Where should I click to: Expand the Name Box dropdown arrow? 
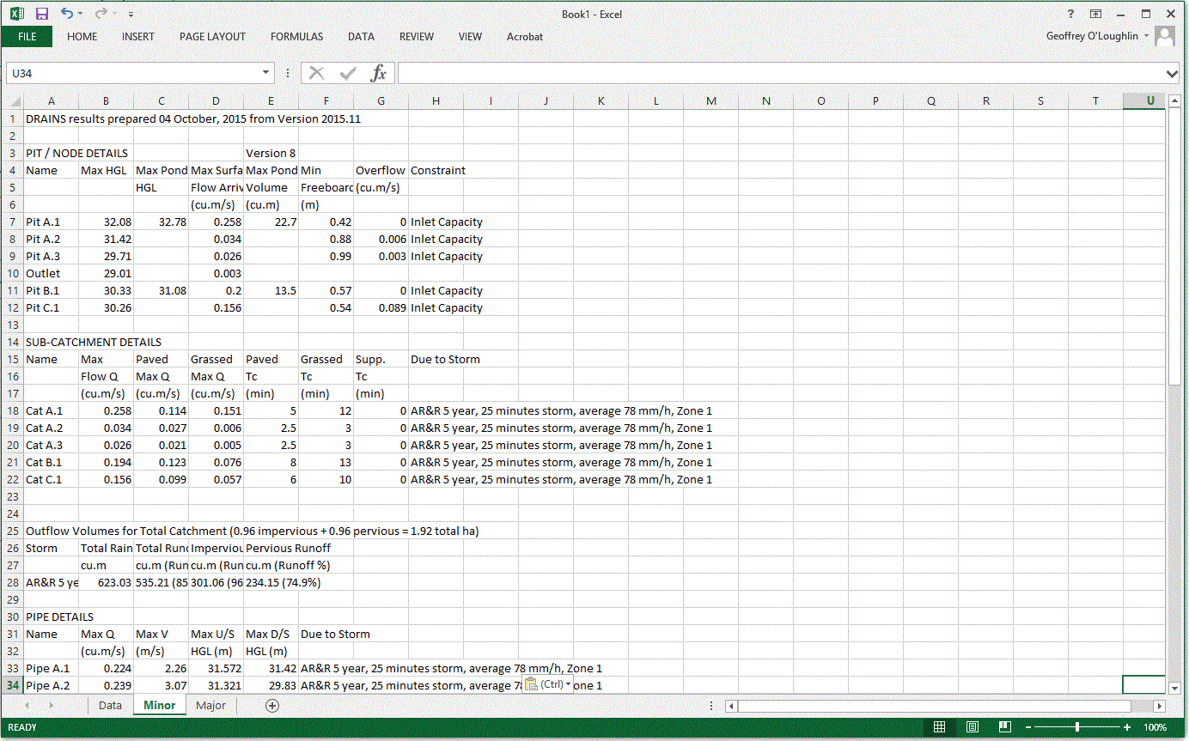pyautogui.click(x=266, y=74)
